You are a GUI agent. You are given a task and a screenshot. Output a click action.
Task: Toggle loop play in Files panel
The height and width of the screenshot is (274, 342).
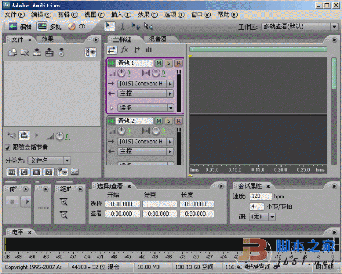(x=24, y=135)
